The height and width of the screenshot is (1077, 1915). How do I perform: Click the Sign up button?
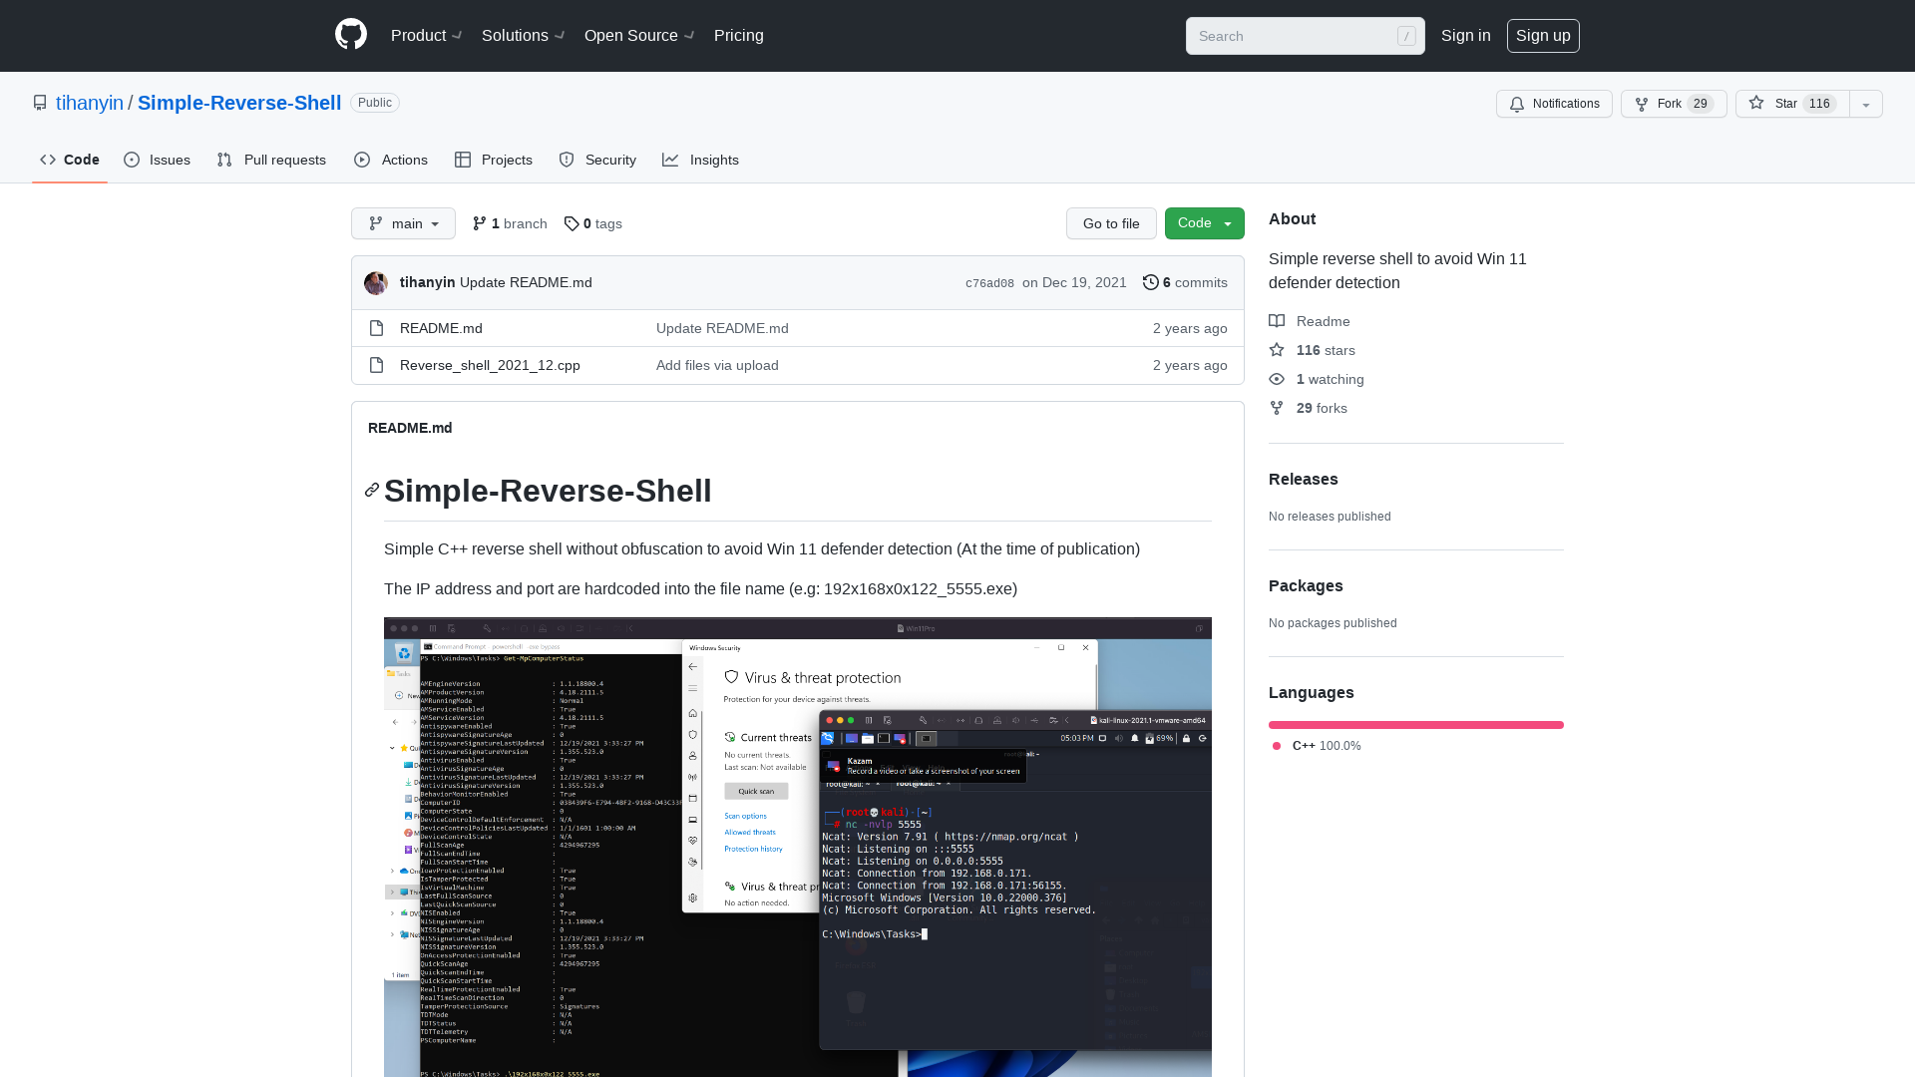[x=1543, y=36]
